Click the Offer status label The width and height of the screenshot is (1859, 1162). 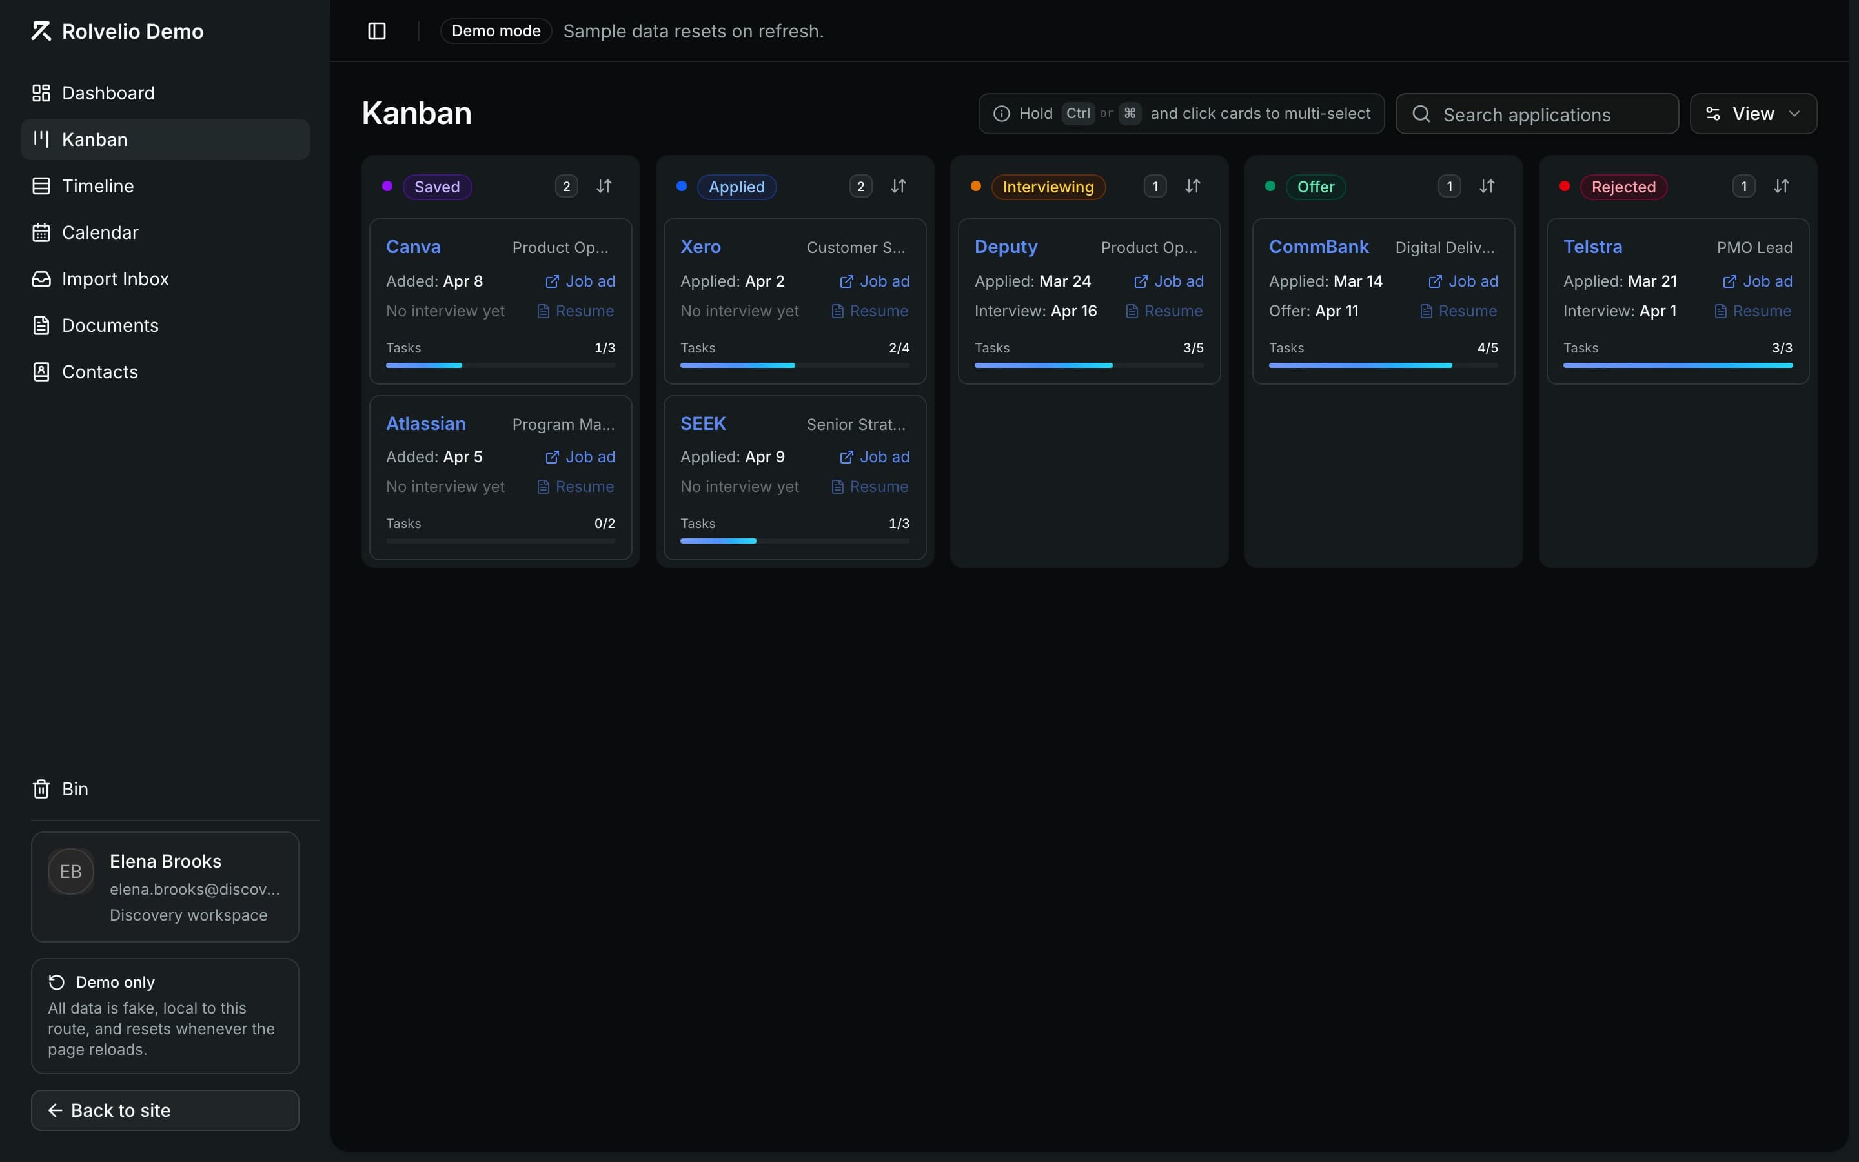(x=1315, y=187)
